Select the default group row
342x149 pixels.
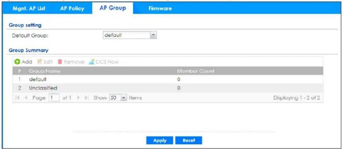tap(167, 80)
